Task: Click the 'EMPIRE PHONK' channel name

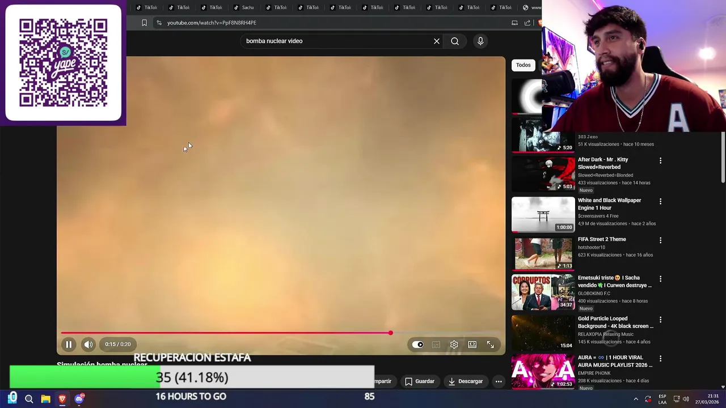Action: pos(595,373)
